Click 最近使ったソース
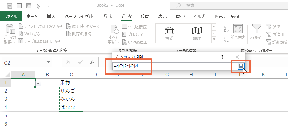This screenshot has height=130, width=288. (83, 27)
